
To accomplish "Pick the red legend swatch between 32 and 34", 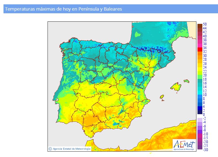I will pyautogui.click(x=200, y=49).
